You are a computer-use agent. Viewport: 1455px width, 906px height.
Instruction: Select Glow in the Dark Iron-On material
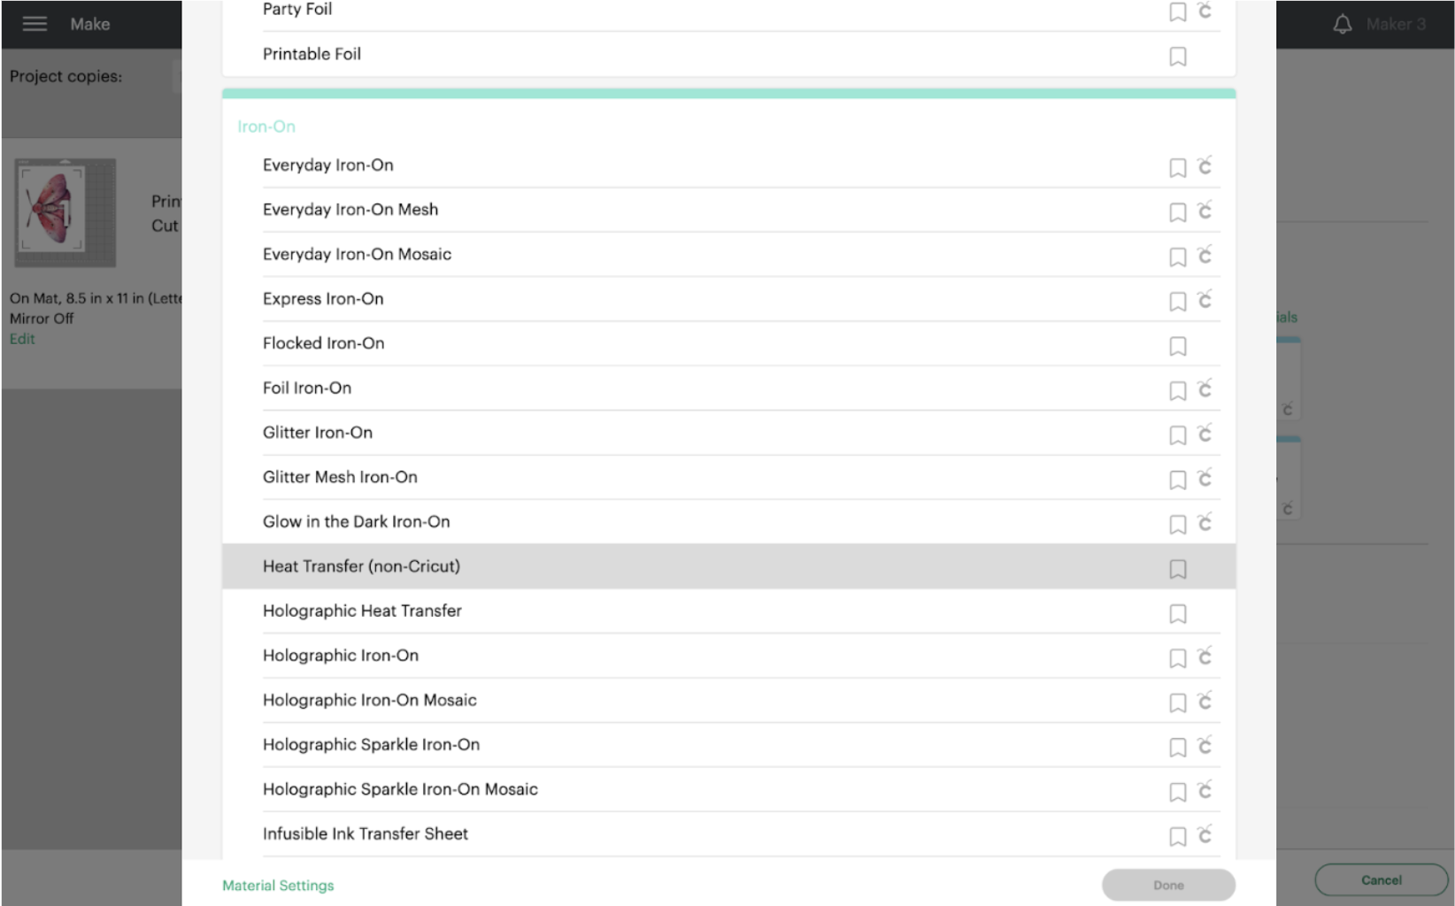356,521
